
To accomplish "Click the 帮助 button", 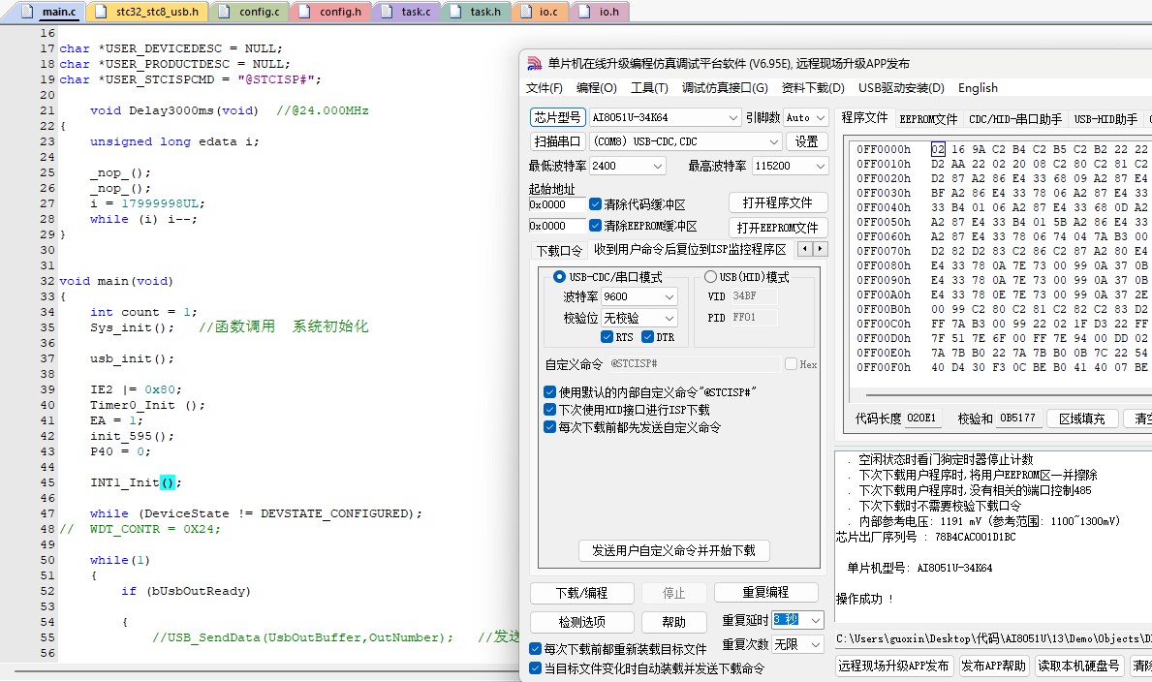I will click(673, 623).
